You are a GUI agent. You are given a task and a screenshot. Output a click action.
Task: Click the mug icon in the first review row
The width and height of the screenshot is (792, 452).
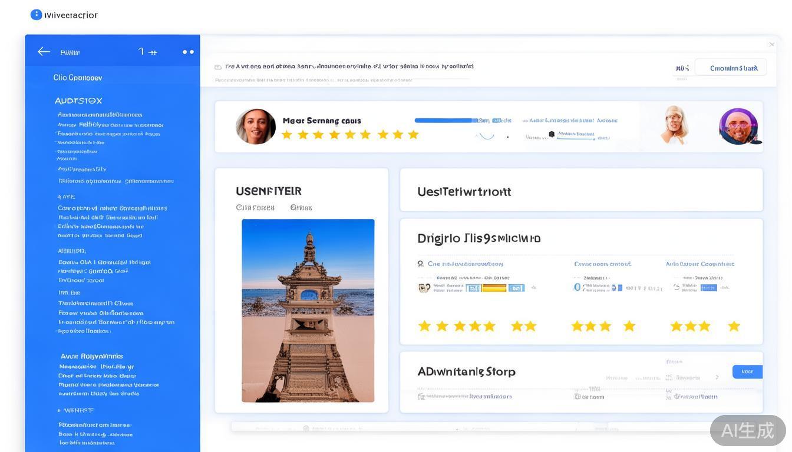point(423,288)
